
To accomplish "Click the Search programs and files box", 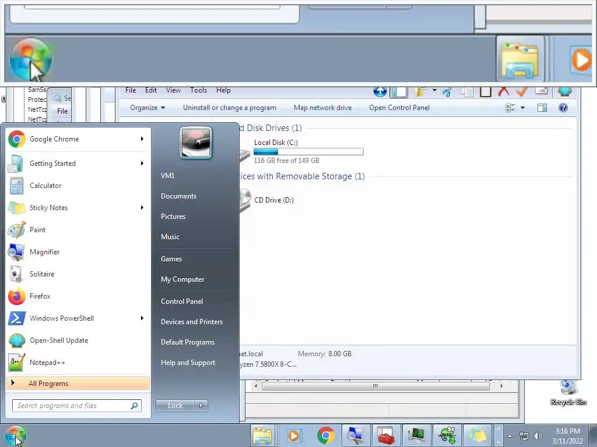I will point(76,406).
